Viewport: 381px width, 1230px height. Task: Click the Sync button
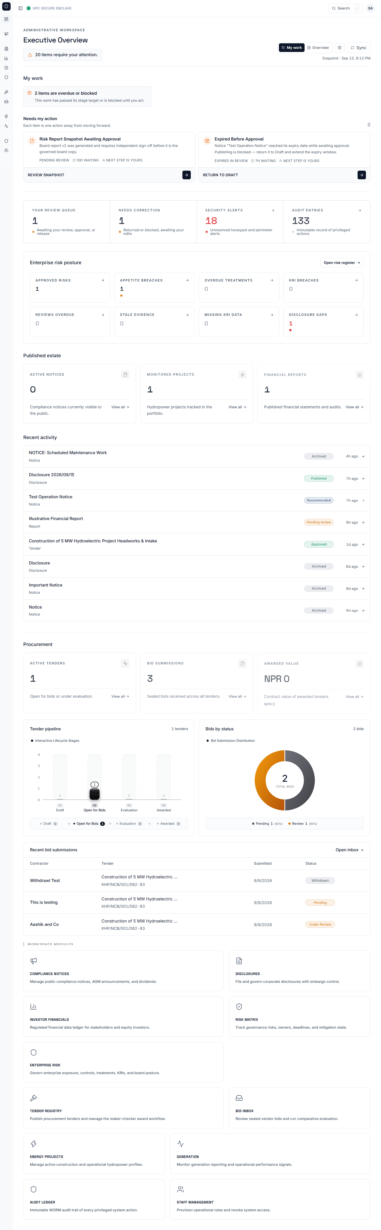tap(359, 48)
